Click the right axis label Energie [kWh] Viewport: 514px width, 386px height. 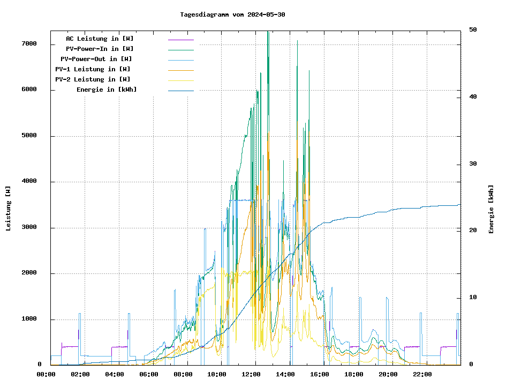pos(491,209)
